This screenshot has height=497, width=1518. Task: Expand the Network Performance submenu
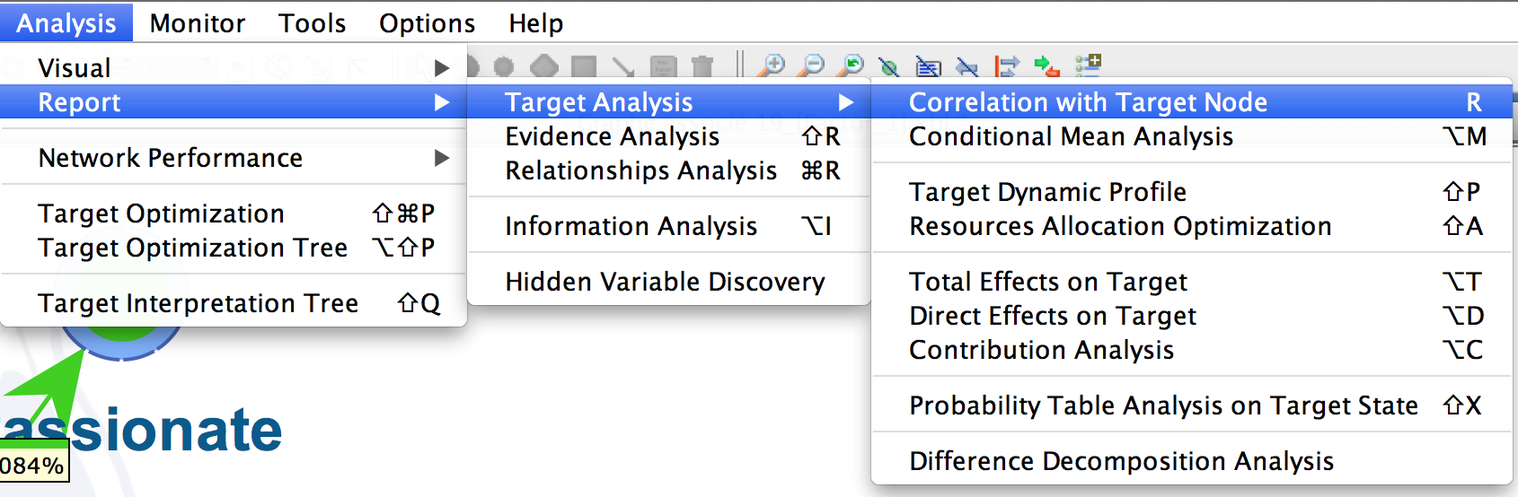point(234,158)
